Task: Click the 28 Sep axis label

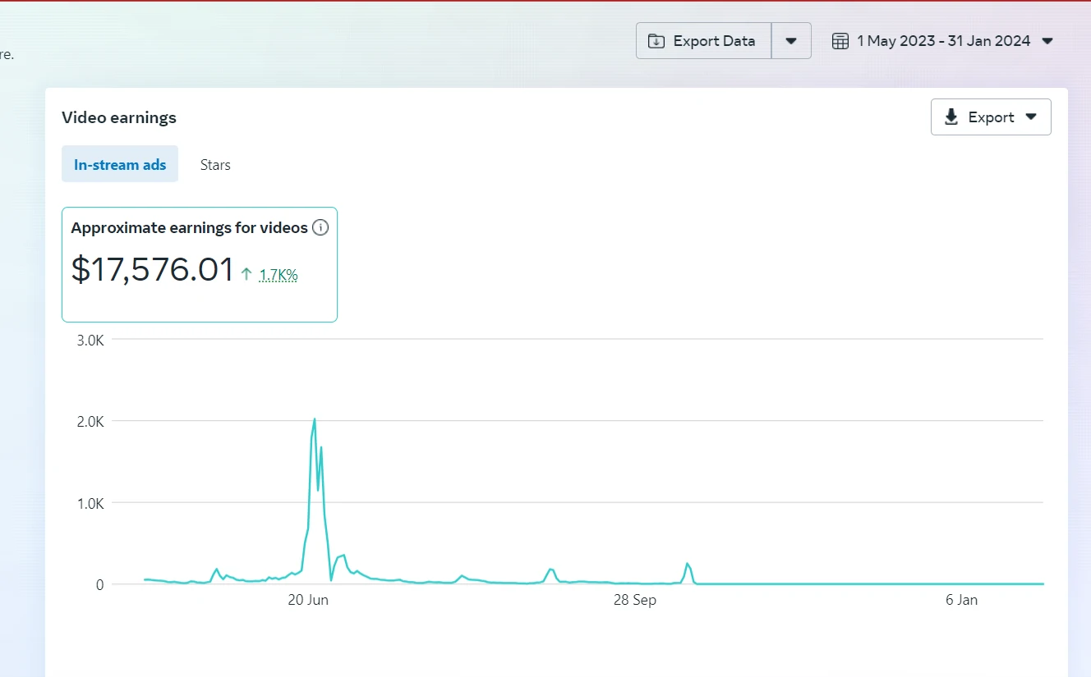Action: 635,600
